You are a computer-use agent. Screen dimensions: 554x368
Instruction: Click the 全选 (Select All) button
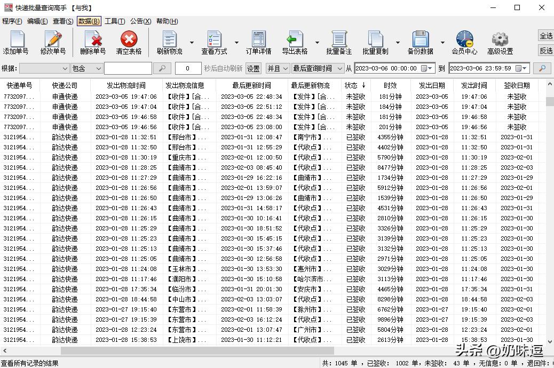click(x=545, y=36)
